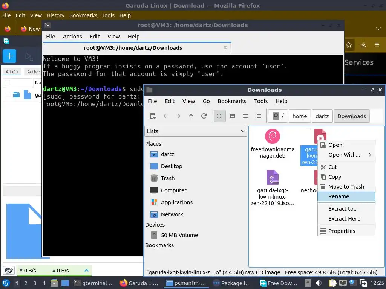The image size is (386, 289).
Task: Click the show desktop icon on taskbar
Action: (65, 283)
